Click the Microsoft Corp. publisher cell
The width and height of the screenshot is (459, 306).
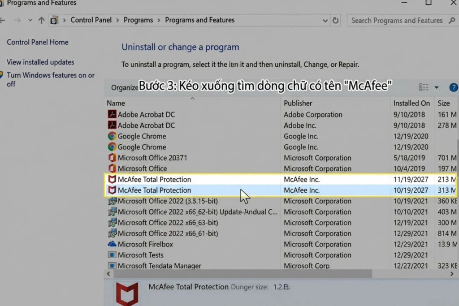click(x=307, y=266)
